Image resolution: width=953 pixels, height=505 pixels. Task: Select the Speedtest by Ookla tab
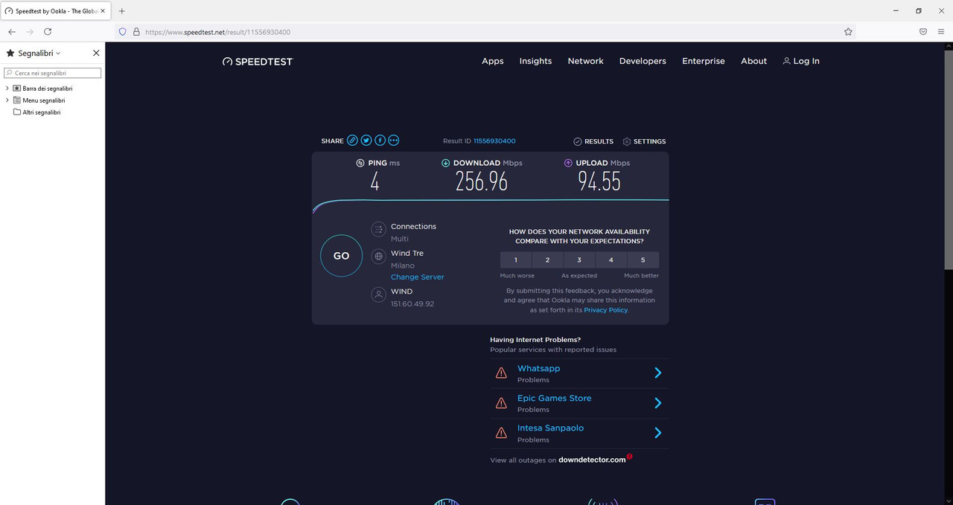pos(56,11)
